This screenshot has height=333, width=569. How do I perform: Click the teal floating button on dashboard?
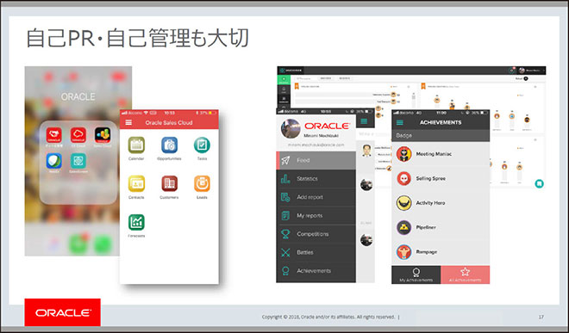click(539, 183)
